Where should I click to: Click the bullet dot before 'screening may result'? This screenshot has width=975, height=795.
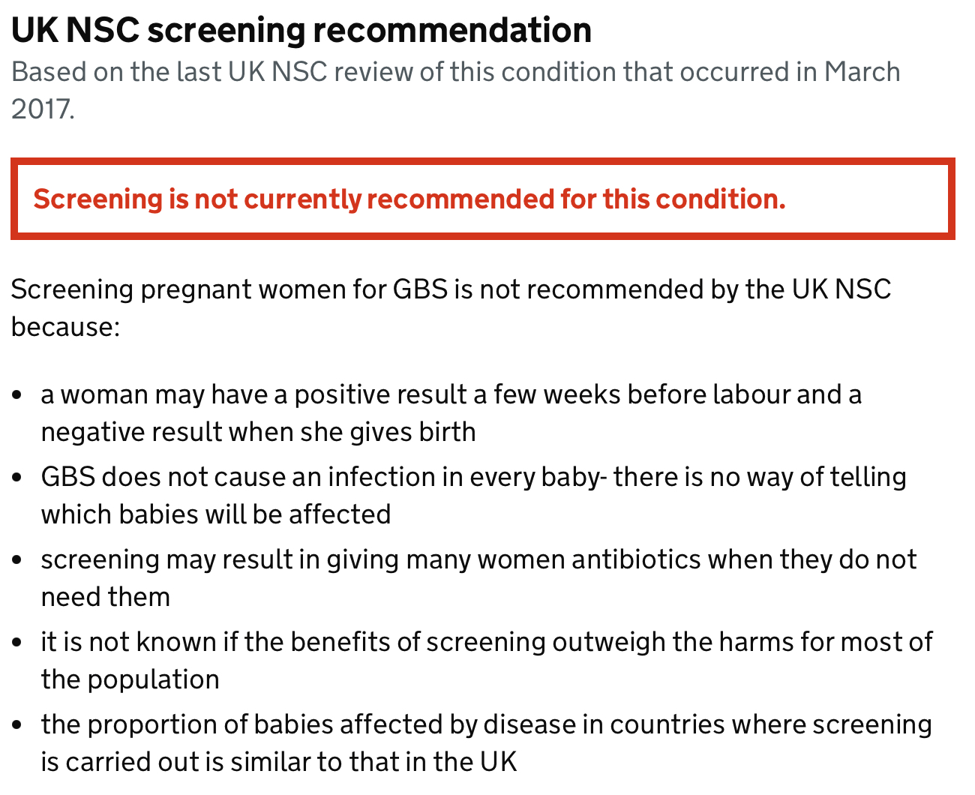pos(18,560)
